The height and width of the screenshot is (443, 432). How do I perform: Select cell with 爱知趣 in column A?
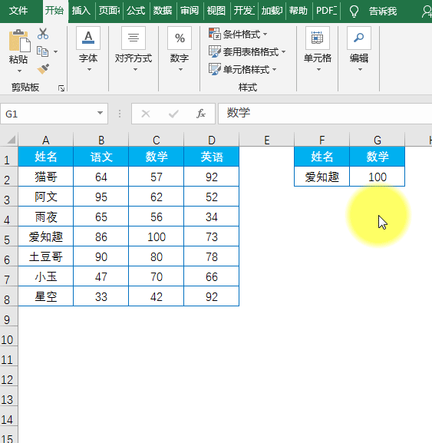(46, 236)
